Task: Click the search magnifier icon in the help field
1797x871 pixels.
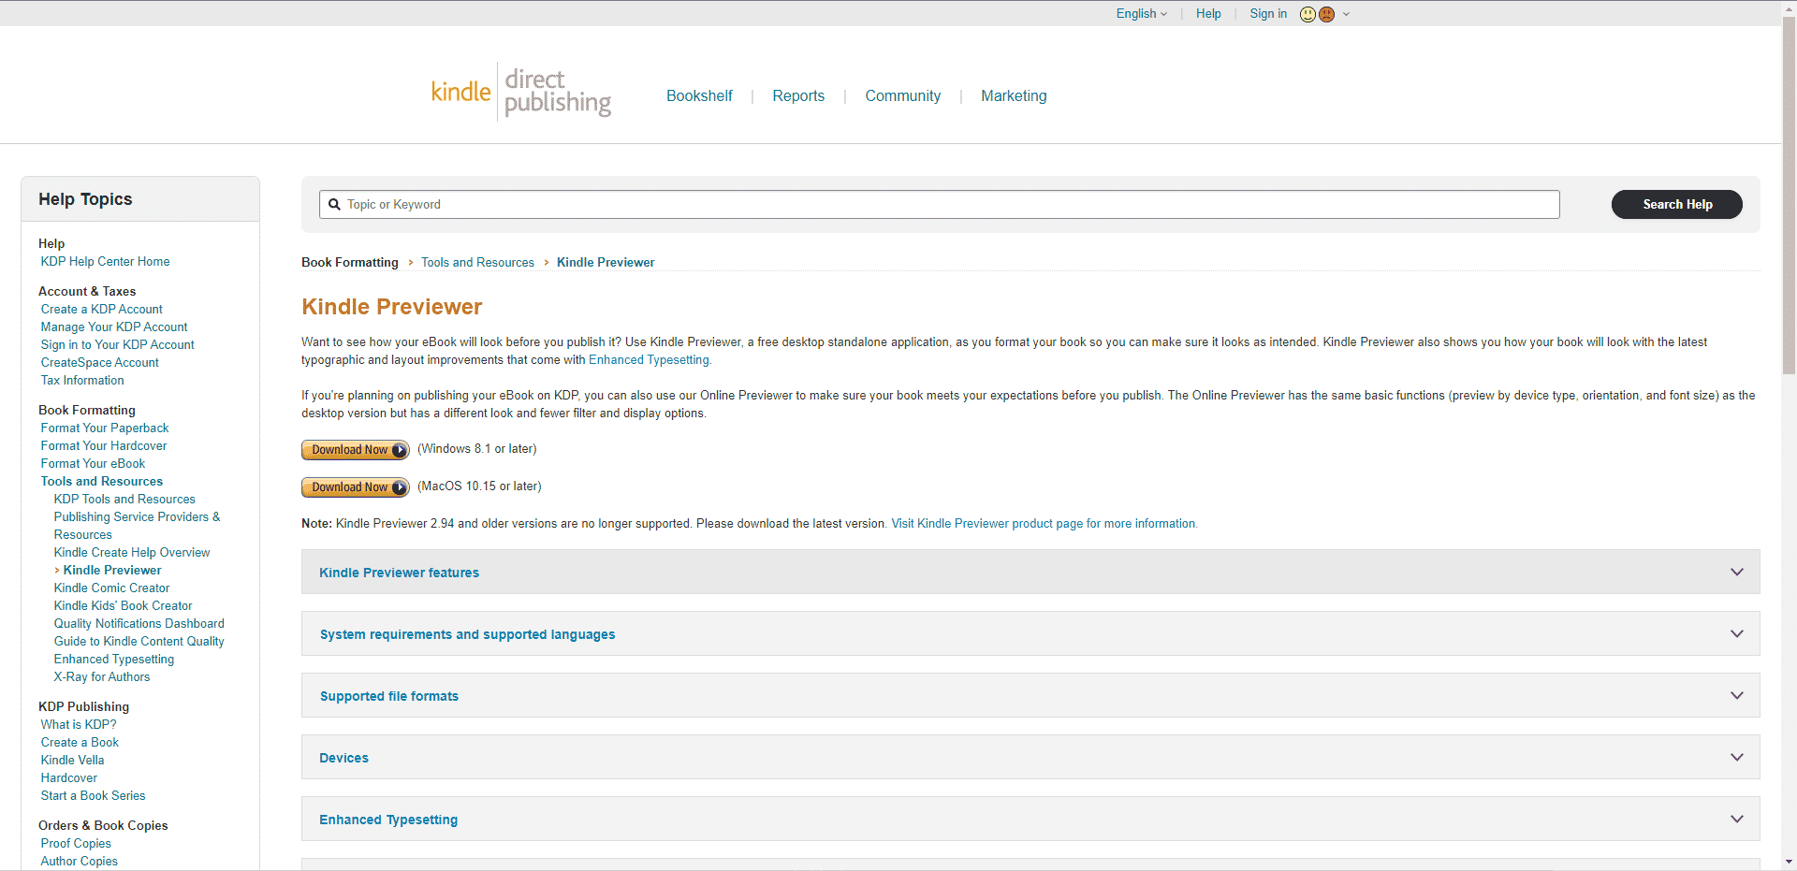Action: pos(334,204)
